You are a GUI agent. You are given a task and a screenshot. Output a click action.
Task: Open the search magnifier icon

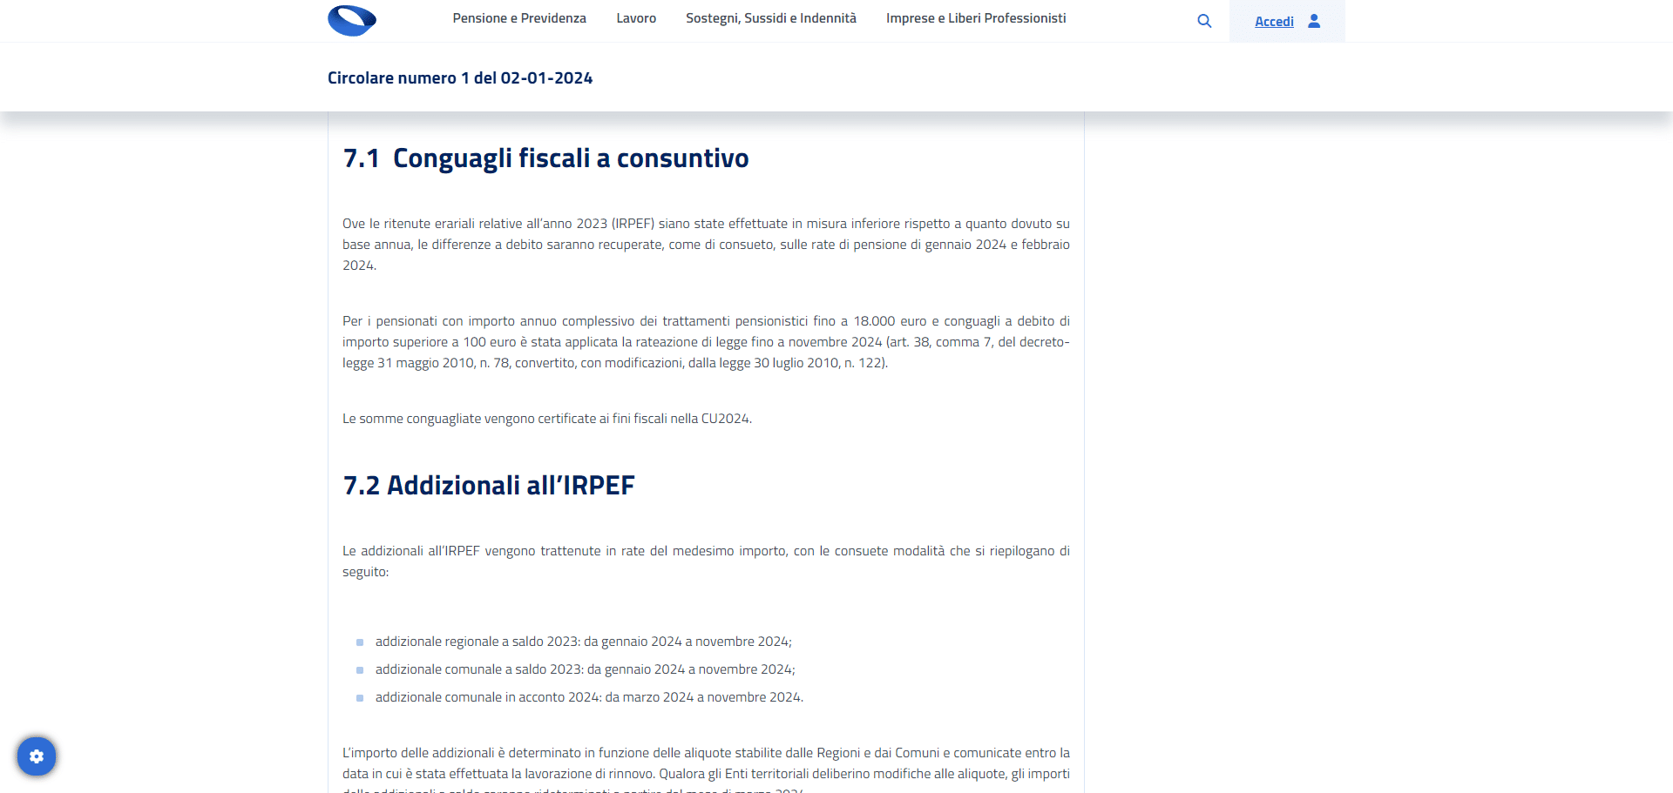(1204, 21)
